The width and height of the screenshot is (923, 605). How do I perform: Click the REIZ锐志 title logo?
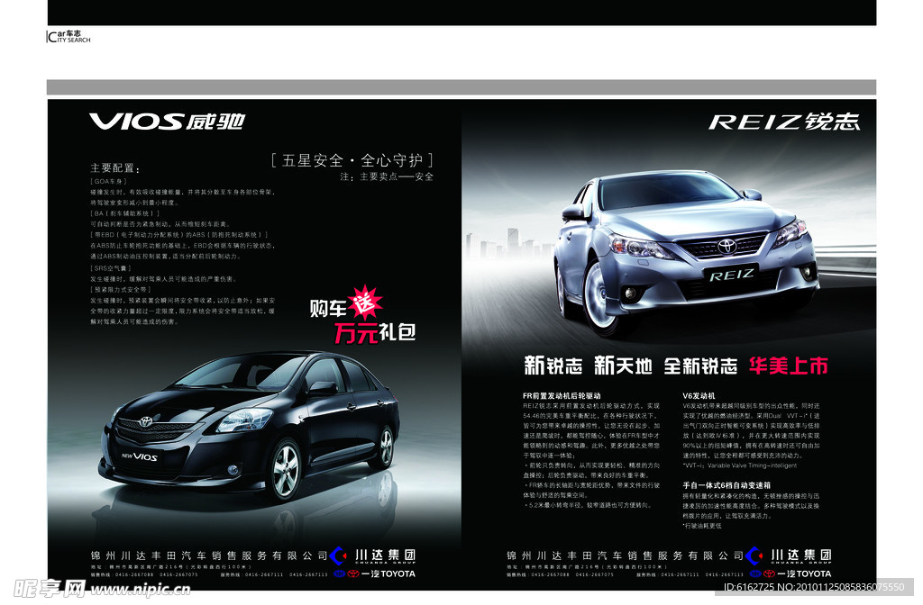click(784, 122)
